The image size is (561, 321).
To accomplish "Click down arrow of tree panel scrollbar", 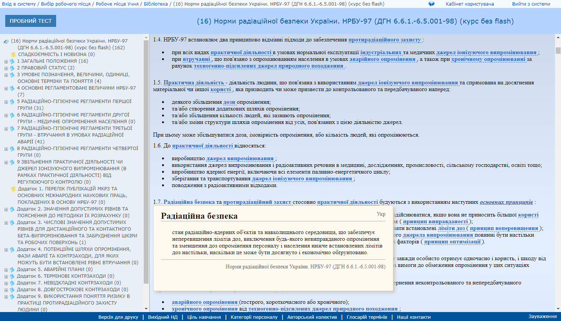I will click(146, 309).
